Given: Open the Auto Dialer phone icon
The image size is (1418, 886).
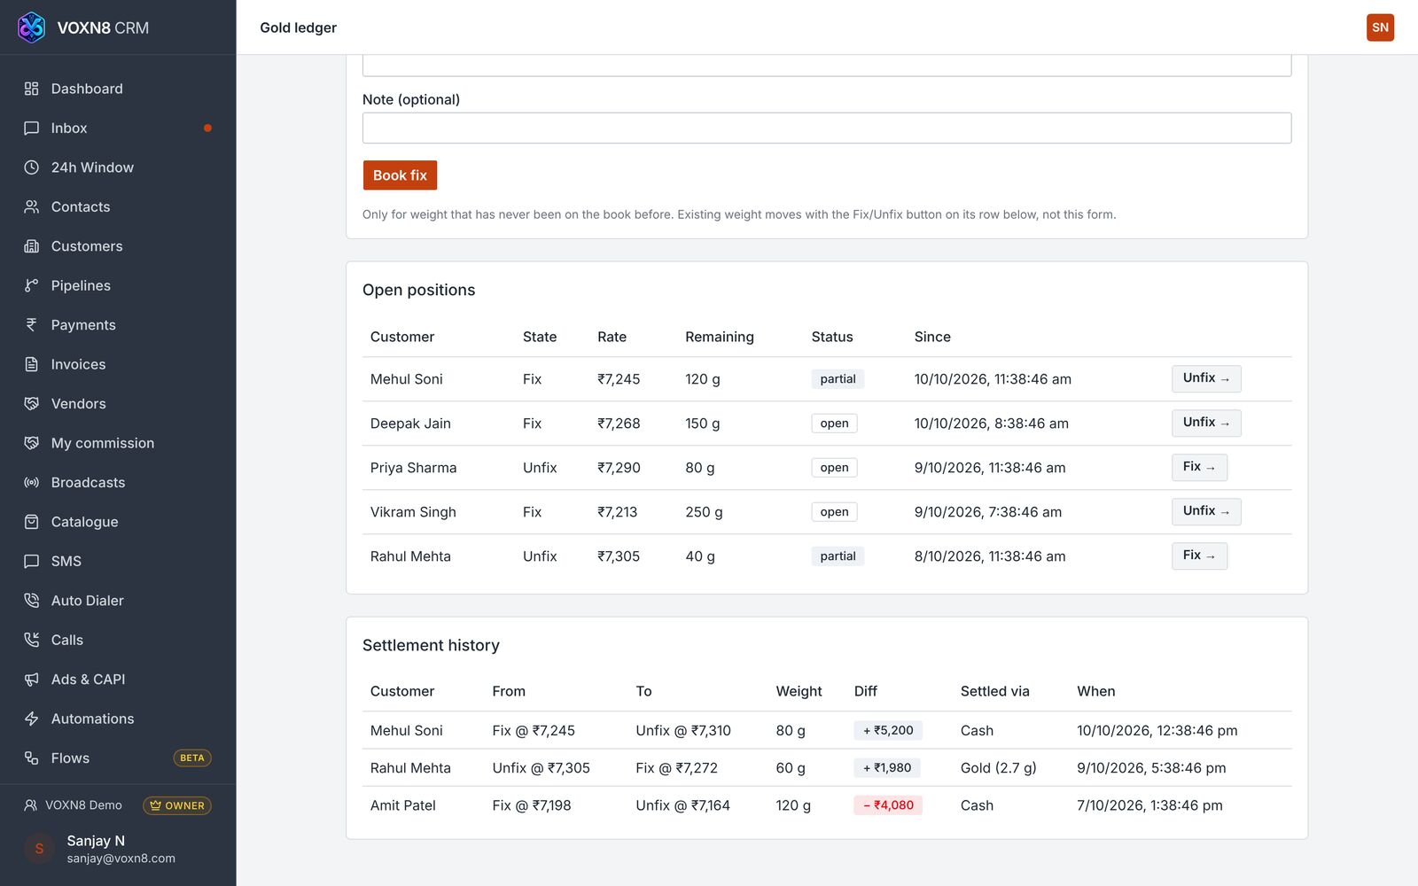Looking at the screenshot, I should (32, 601).
